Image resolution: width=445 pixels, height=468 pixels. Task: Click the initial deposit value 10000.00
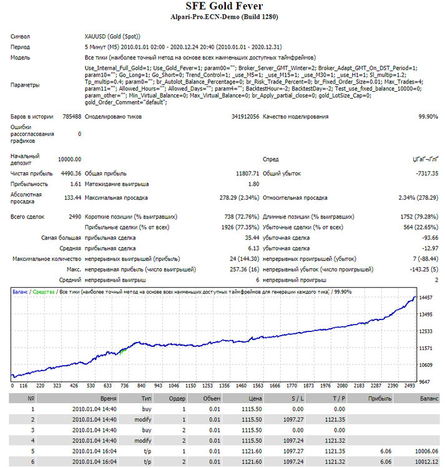point(69,159)
